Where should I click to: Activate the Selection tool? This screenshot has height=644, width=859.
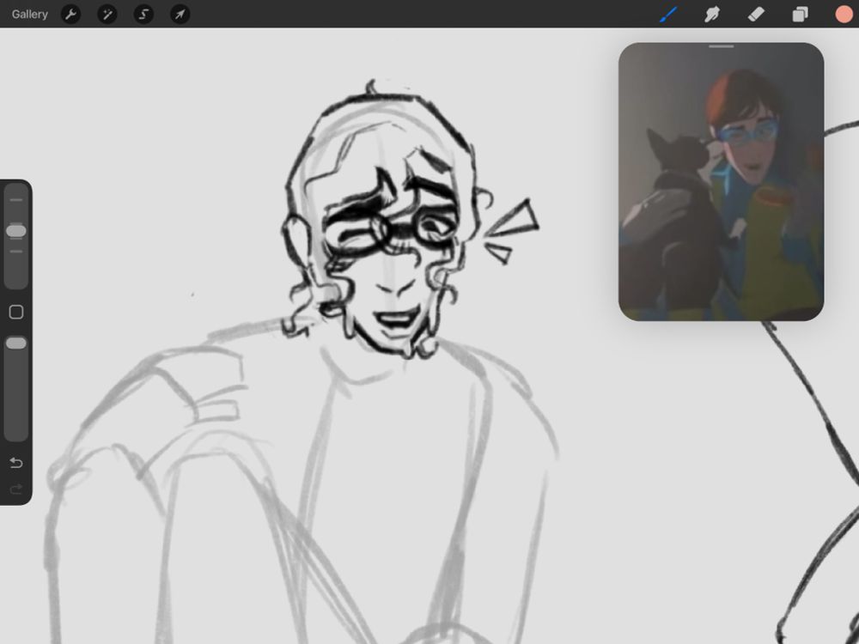(x=143, y=15)
